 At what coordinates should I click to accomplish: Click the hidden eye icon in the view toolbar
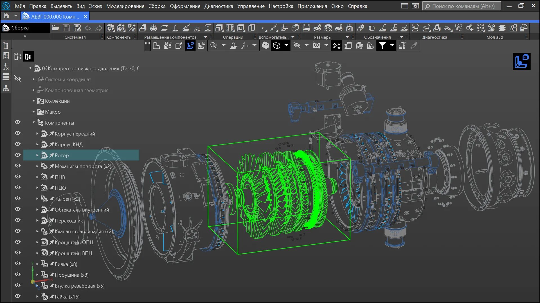pos(297,45)
